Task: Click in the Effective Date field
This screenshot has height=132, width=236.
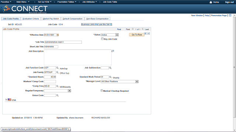Action: coord(50,35)
